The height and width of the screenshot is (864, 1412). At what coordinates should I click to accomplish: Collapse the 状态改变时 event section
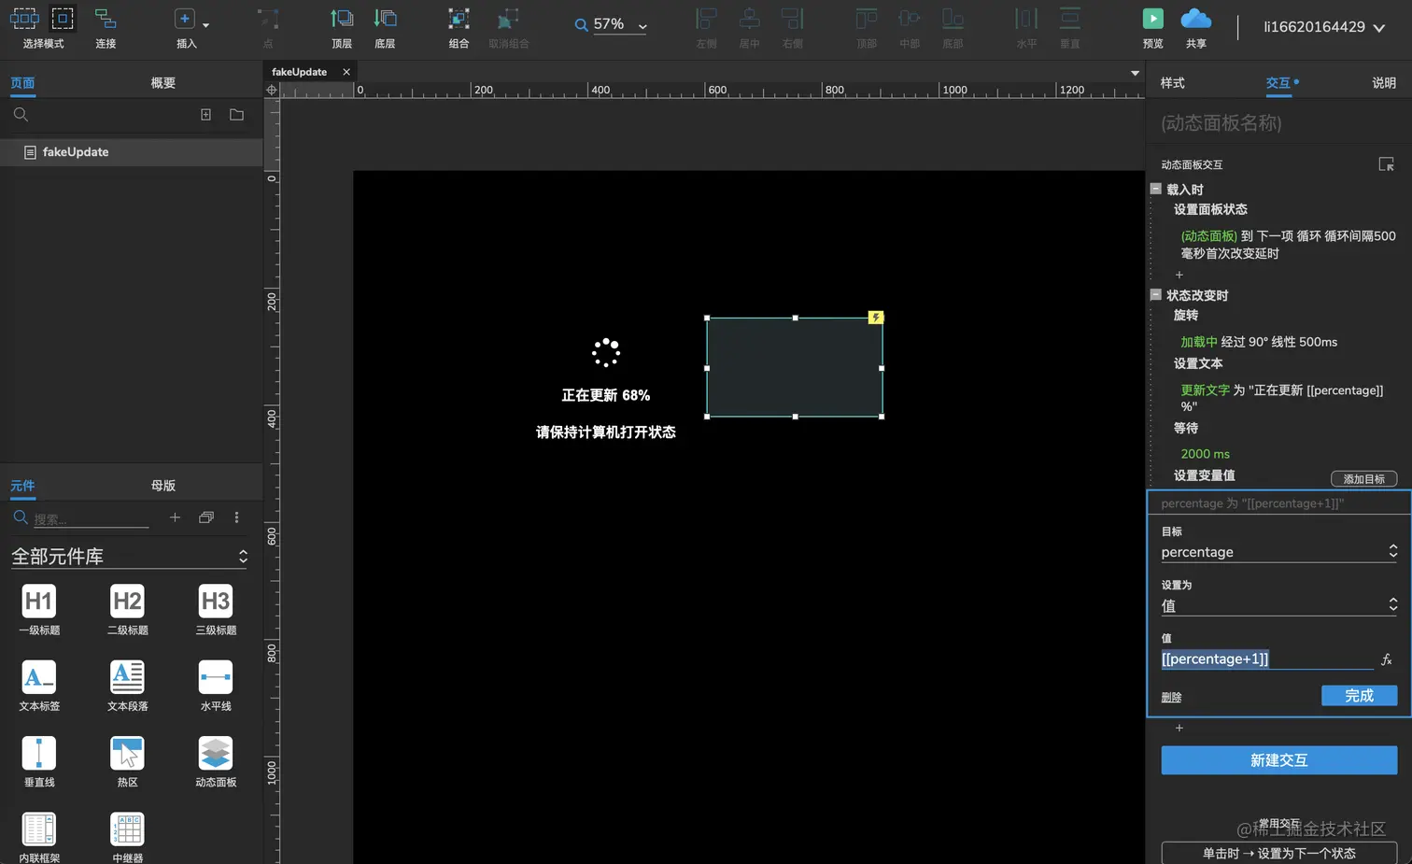tap(1155, 294)
